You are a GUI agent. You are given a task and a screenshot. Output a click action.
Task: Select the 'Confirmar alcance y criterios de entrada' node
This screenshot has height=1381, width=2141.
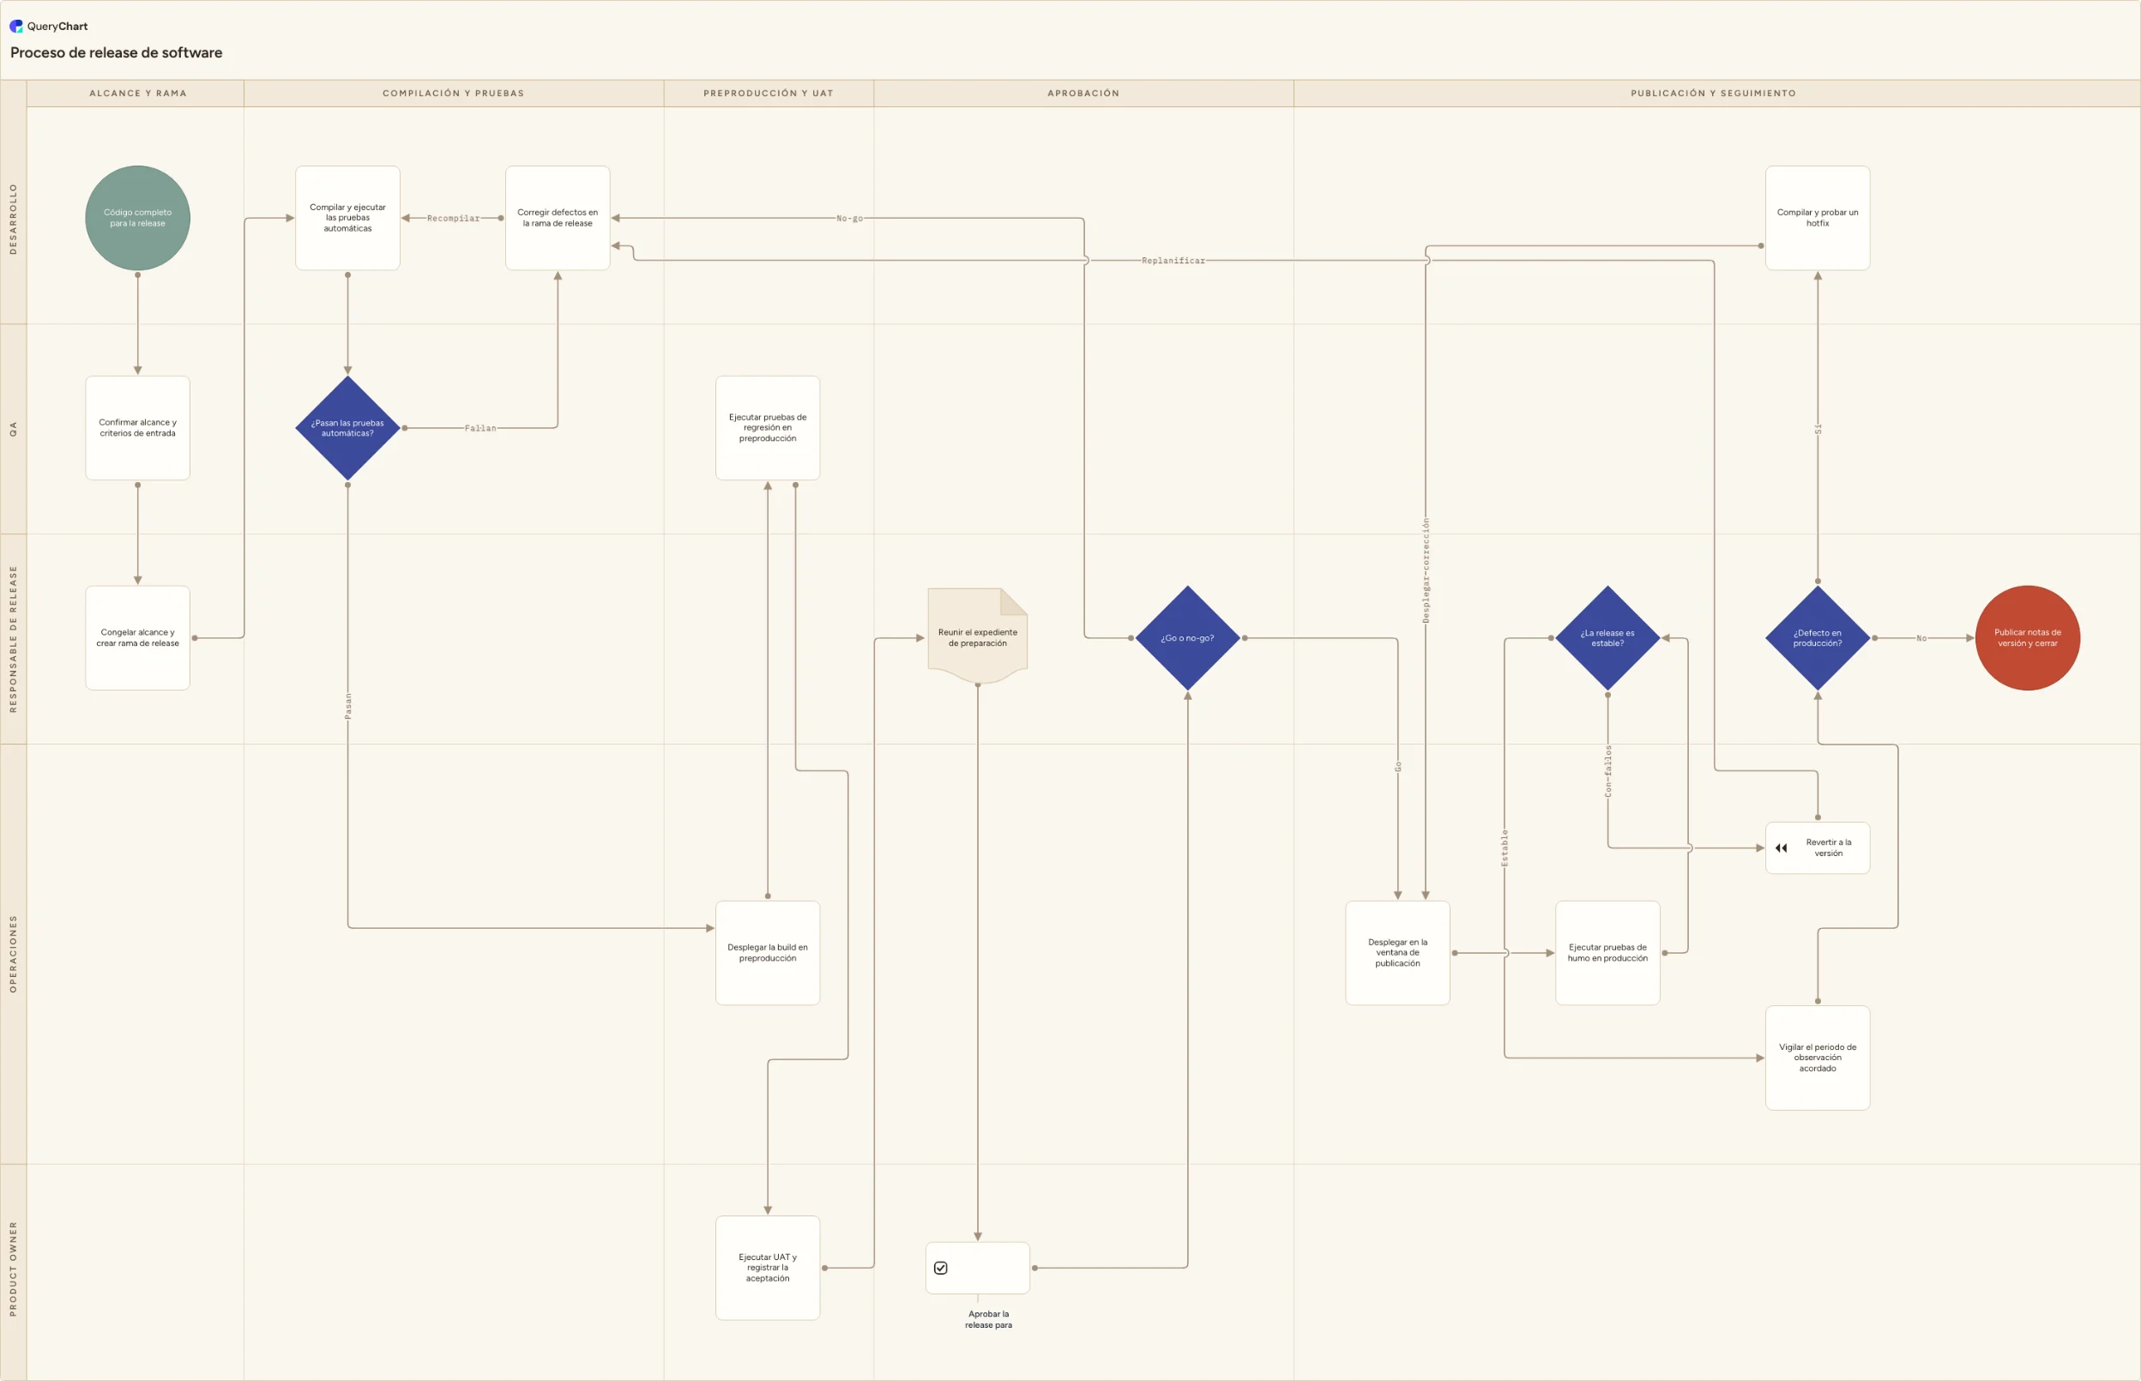137,428
